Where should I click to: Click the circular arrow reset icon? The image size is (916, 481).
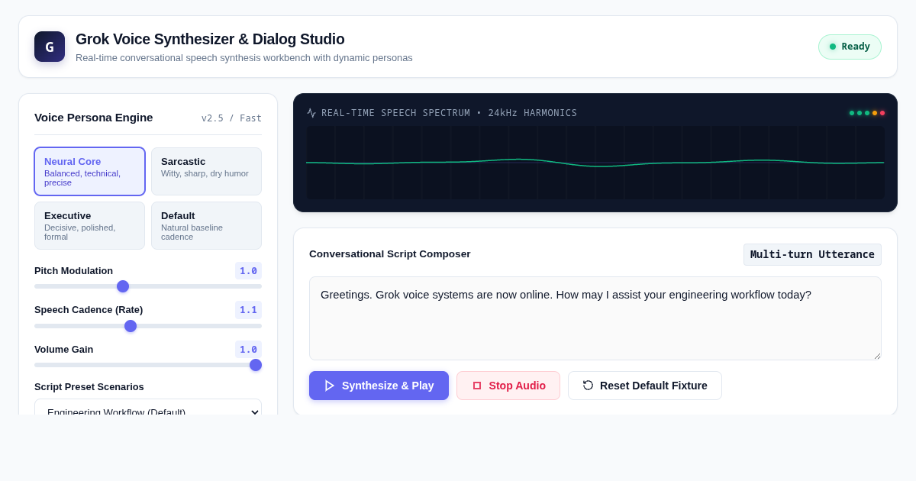pyautogui.click(x=588, y=386)
